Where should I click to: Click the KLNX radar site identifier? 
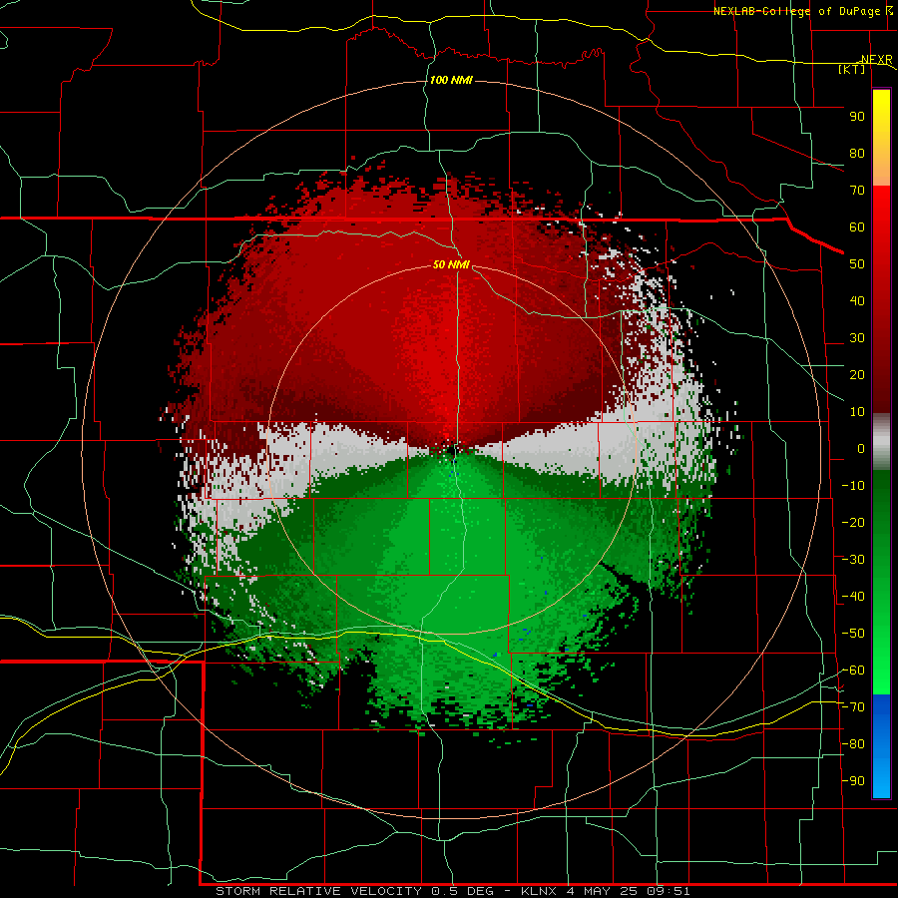[x=539, y=891]
